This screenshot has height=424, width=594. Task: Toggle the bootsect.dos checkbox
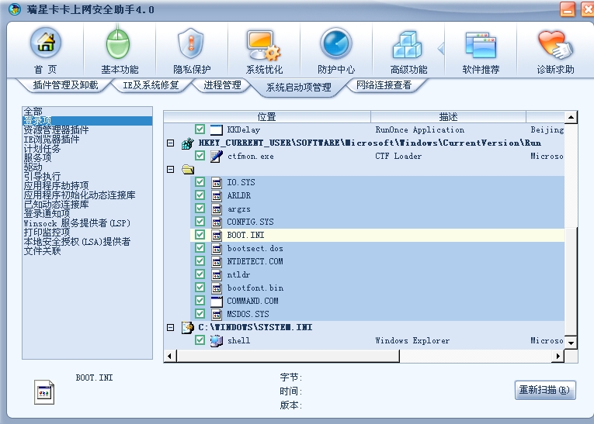tap(200, 248)
